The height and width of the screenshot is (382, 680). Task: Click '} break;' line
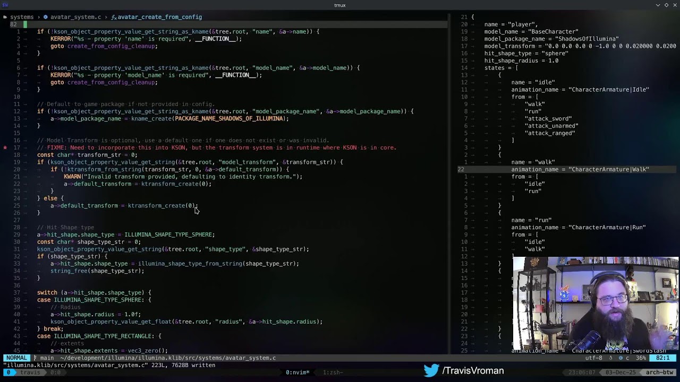(x=50, y=329)
